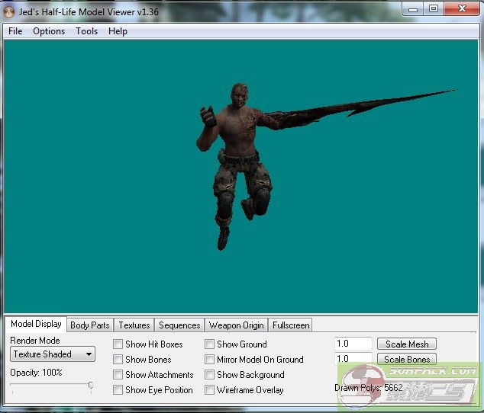Click the Opacity slider handle
Image resolution: width=484 pixels, height=413 pixels.
tap(91, 386)
